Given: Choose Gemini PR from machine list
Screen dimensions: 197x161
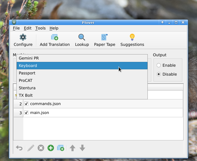Looking at the screenshot, I should [82, 58].
